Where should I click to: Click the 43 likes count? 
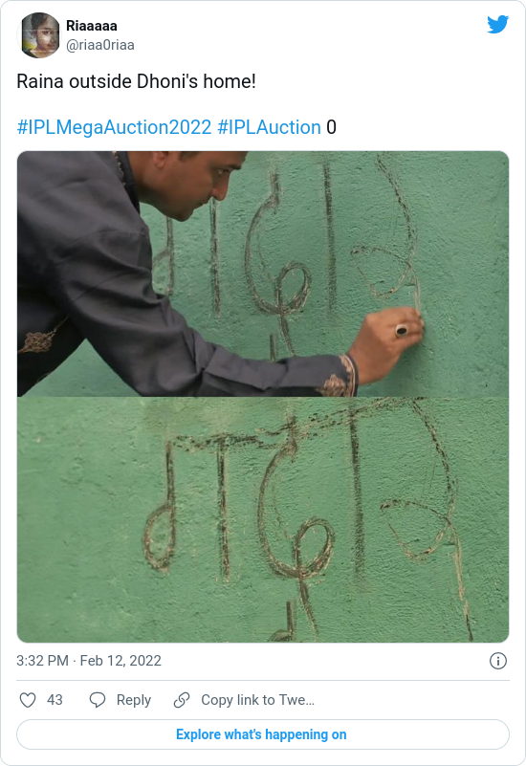55,700
